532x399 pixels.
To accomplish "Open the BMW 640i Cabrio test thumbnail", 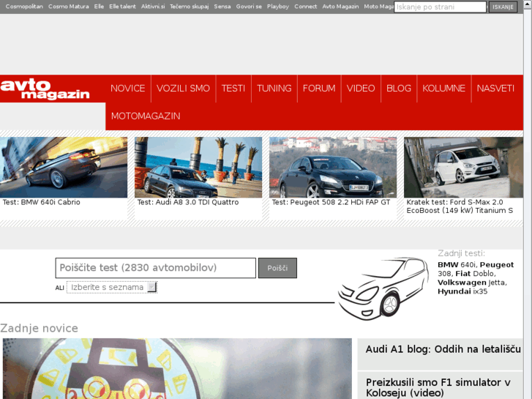I will pos(64,167).
